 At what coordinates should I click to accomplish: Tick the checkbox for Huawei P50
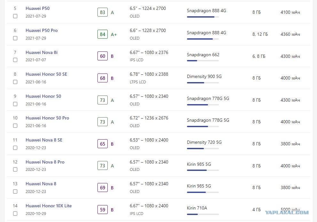(15, 16)
